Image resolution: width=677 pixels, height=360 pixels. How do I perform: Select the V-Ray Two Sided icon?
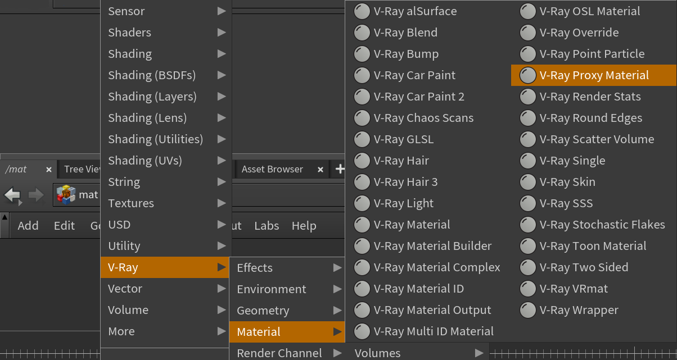(x=528, y=267)
